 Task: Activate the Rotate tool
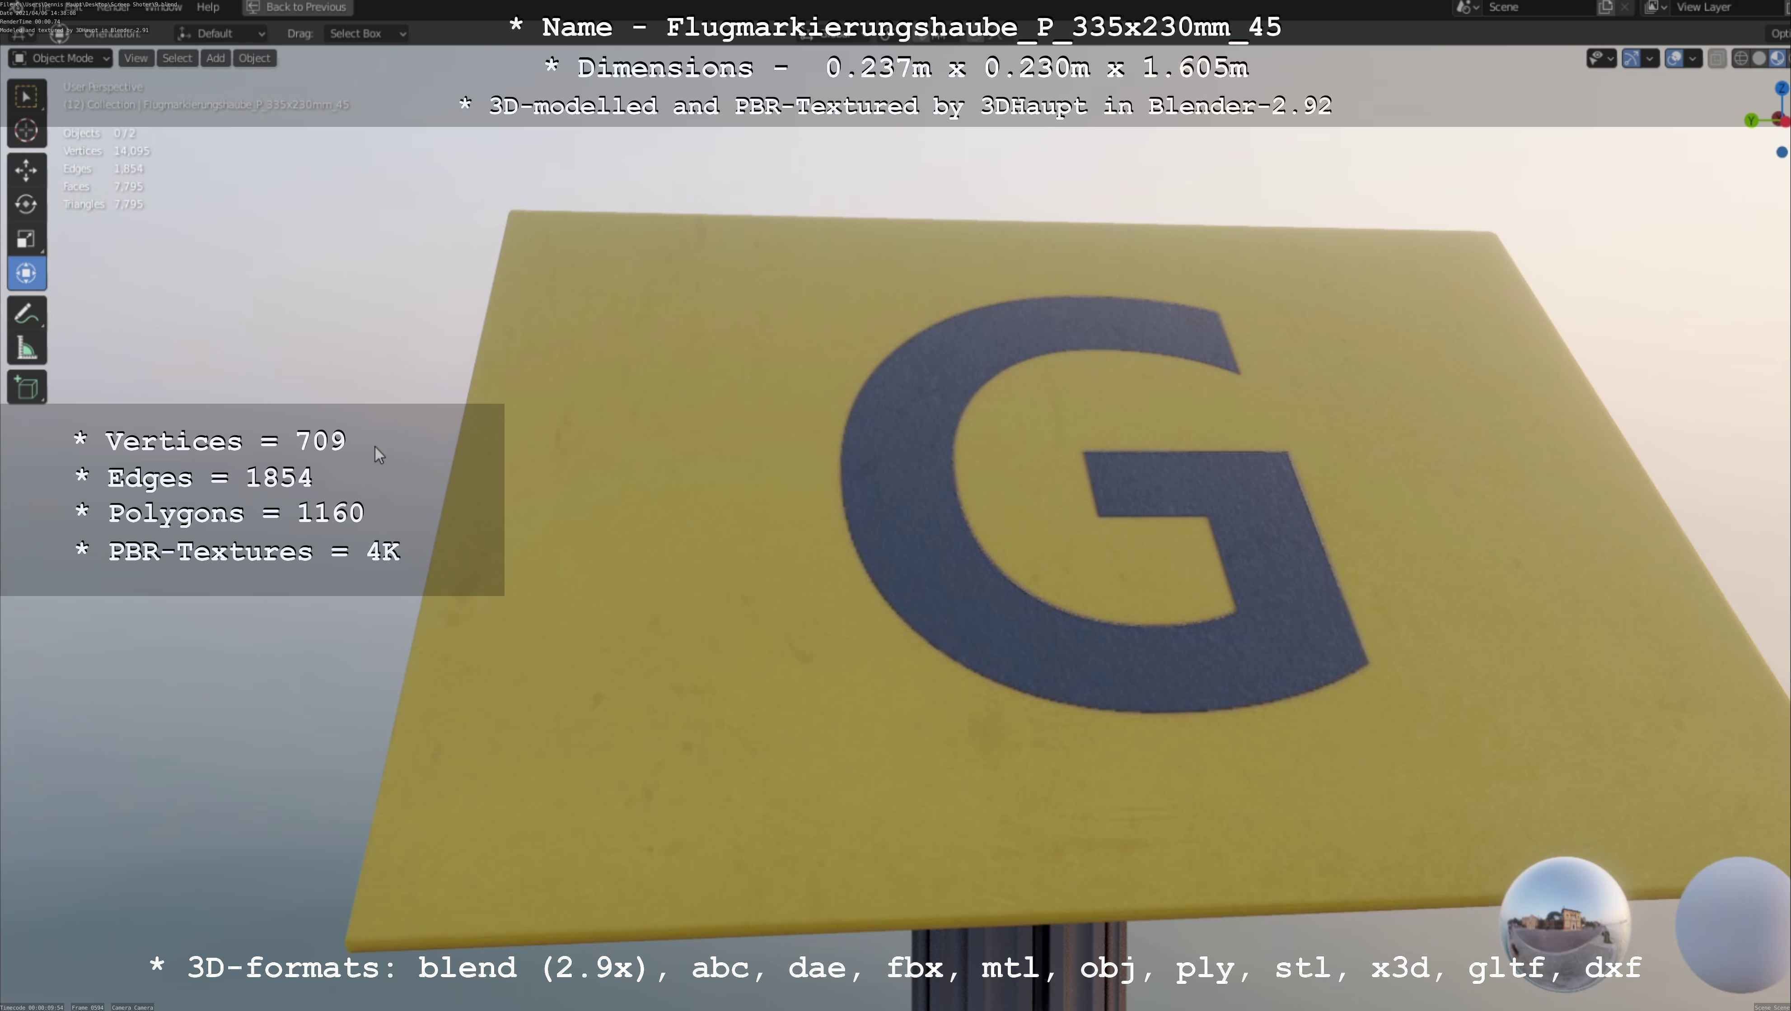(26, 204)
